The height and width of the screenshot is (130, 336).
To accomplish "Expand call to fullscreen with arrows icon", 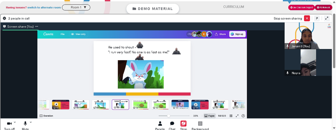I will [x=327, y=18].
